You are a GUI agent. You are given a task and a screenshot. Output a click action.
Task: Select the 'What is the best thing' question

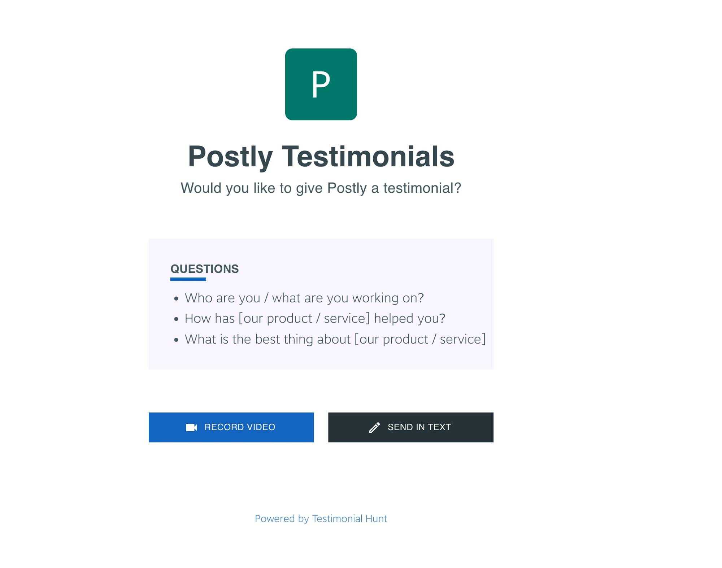[335, 340]
